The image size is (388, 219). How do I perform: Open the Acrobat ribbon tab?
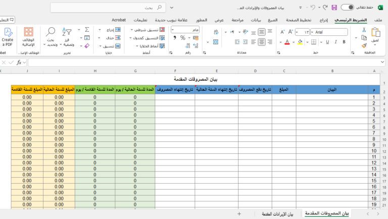[119, 20]
